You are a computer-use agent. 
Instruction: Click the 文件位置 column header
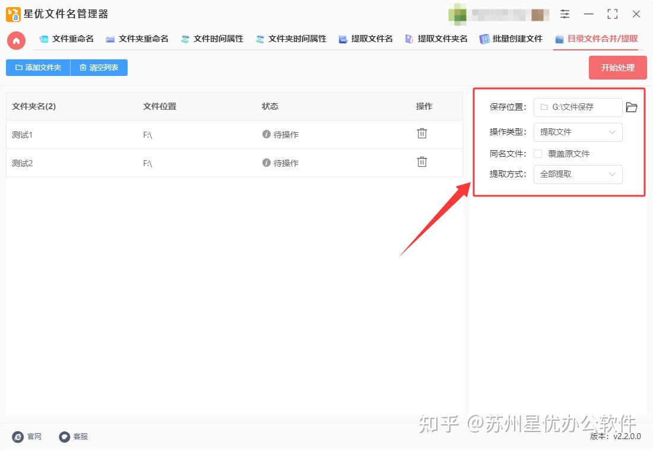(160, 107)
